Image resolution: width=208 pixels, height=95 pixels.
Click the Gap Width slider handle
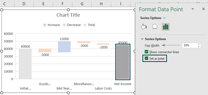164,45
